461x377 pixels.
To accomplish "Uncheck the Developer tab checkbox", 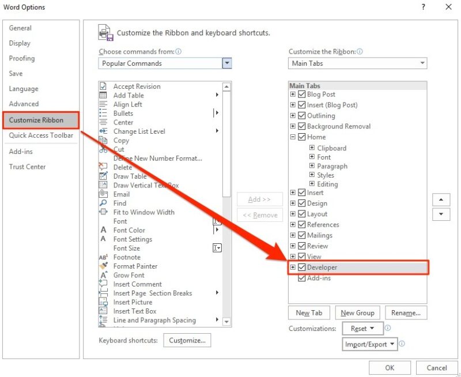I will 302,267.
